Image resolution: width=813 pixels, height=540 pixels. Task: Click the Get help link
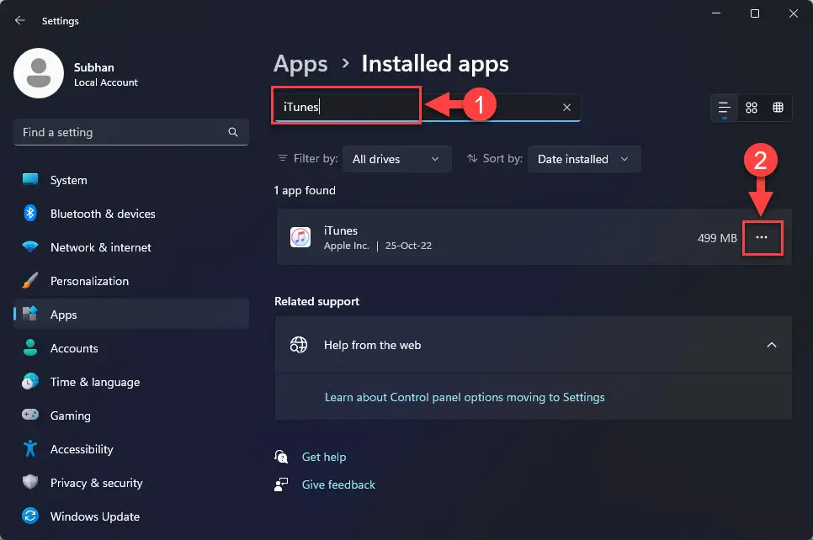point(324,457)
